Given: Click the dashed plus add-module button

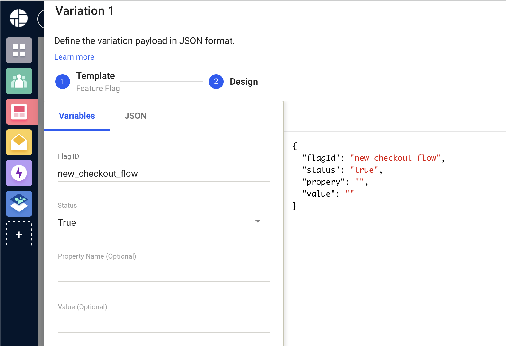Looking at the screenshot, I should coord(19,234).
